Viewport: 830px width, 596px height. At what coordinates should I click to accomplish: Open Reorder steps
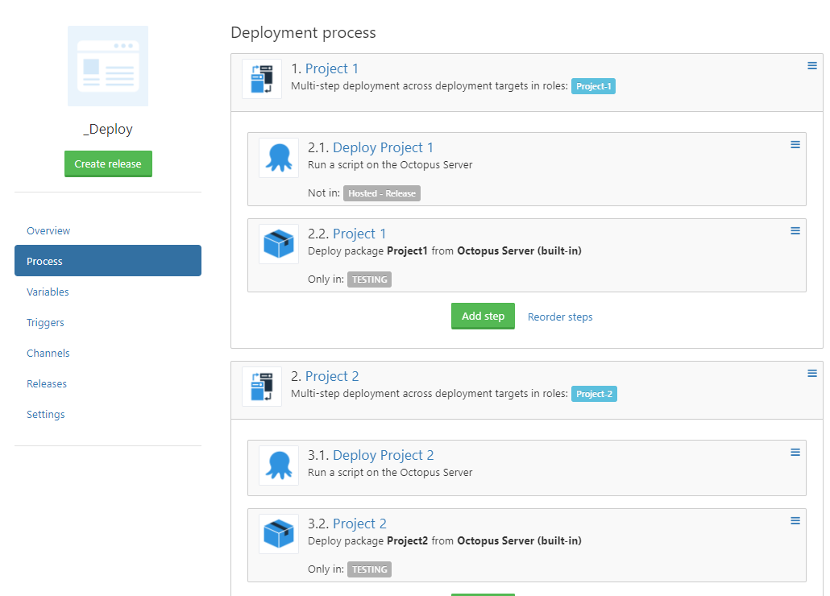(559, 317)
